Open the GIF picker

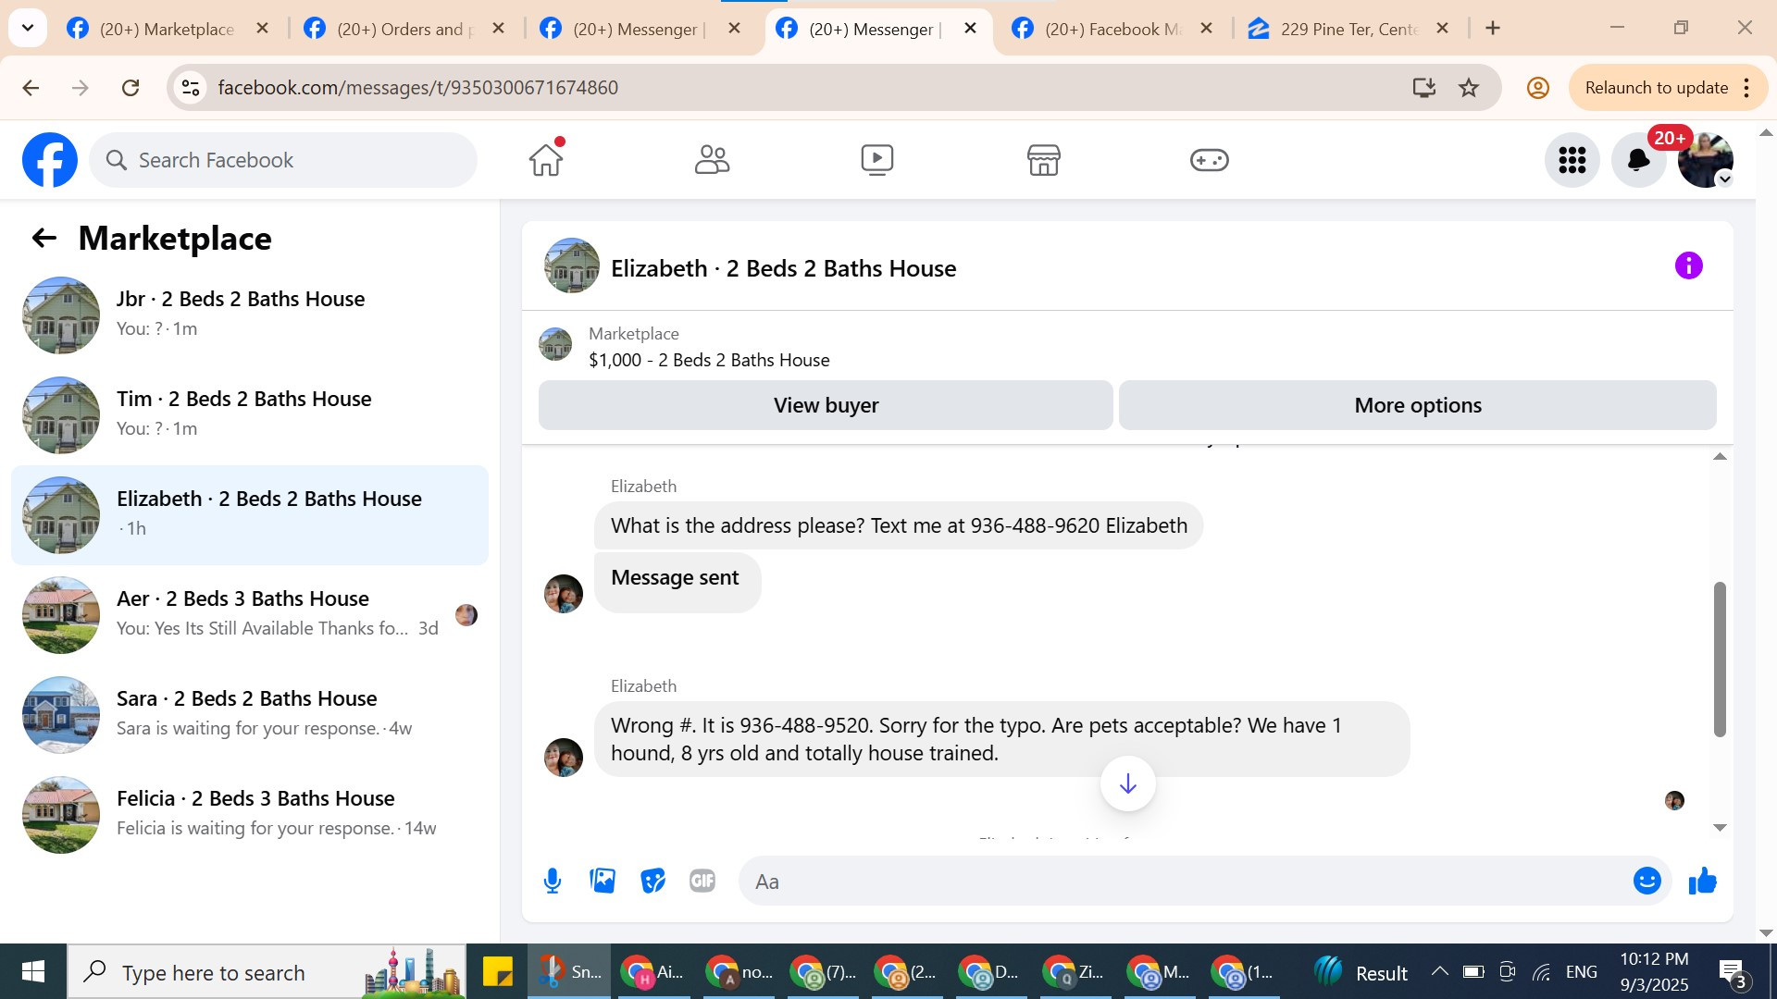[x=702, y=882]
